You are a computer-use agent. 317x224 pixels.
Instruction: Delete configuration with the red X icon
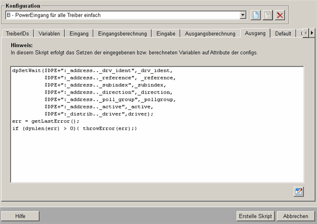tap(280, 15)
